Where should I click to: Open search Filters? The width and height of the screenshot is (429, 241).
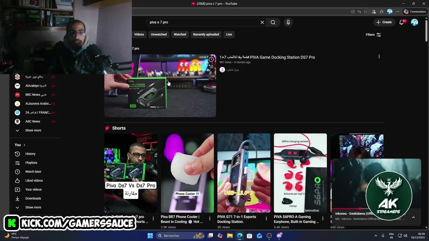[373, 34]
